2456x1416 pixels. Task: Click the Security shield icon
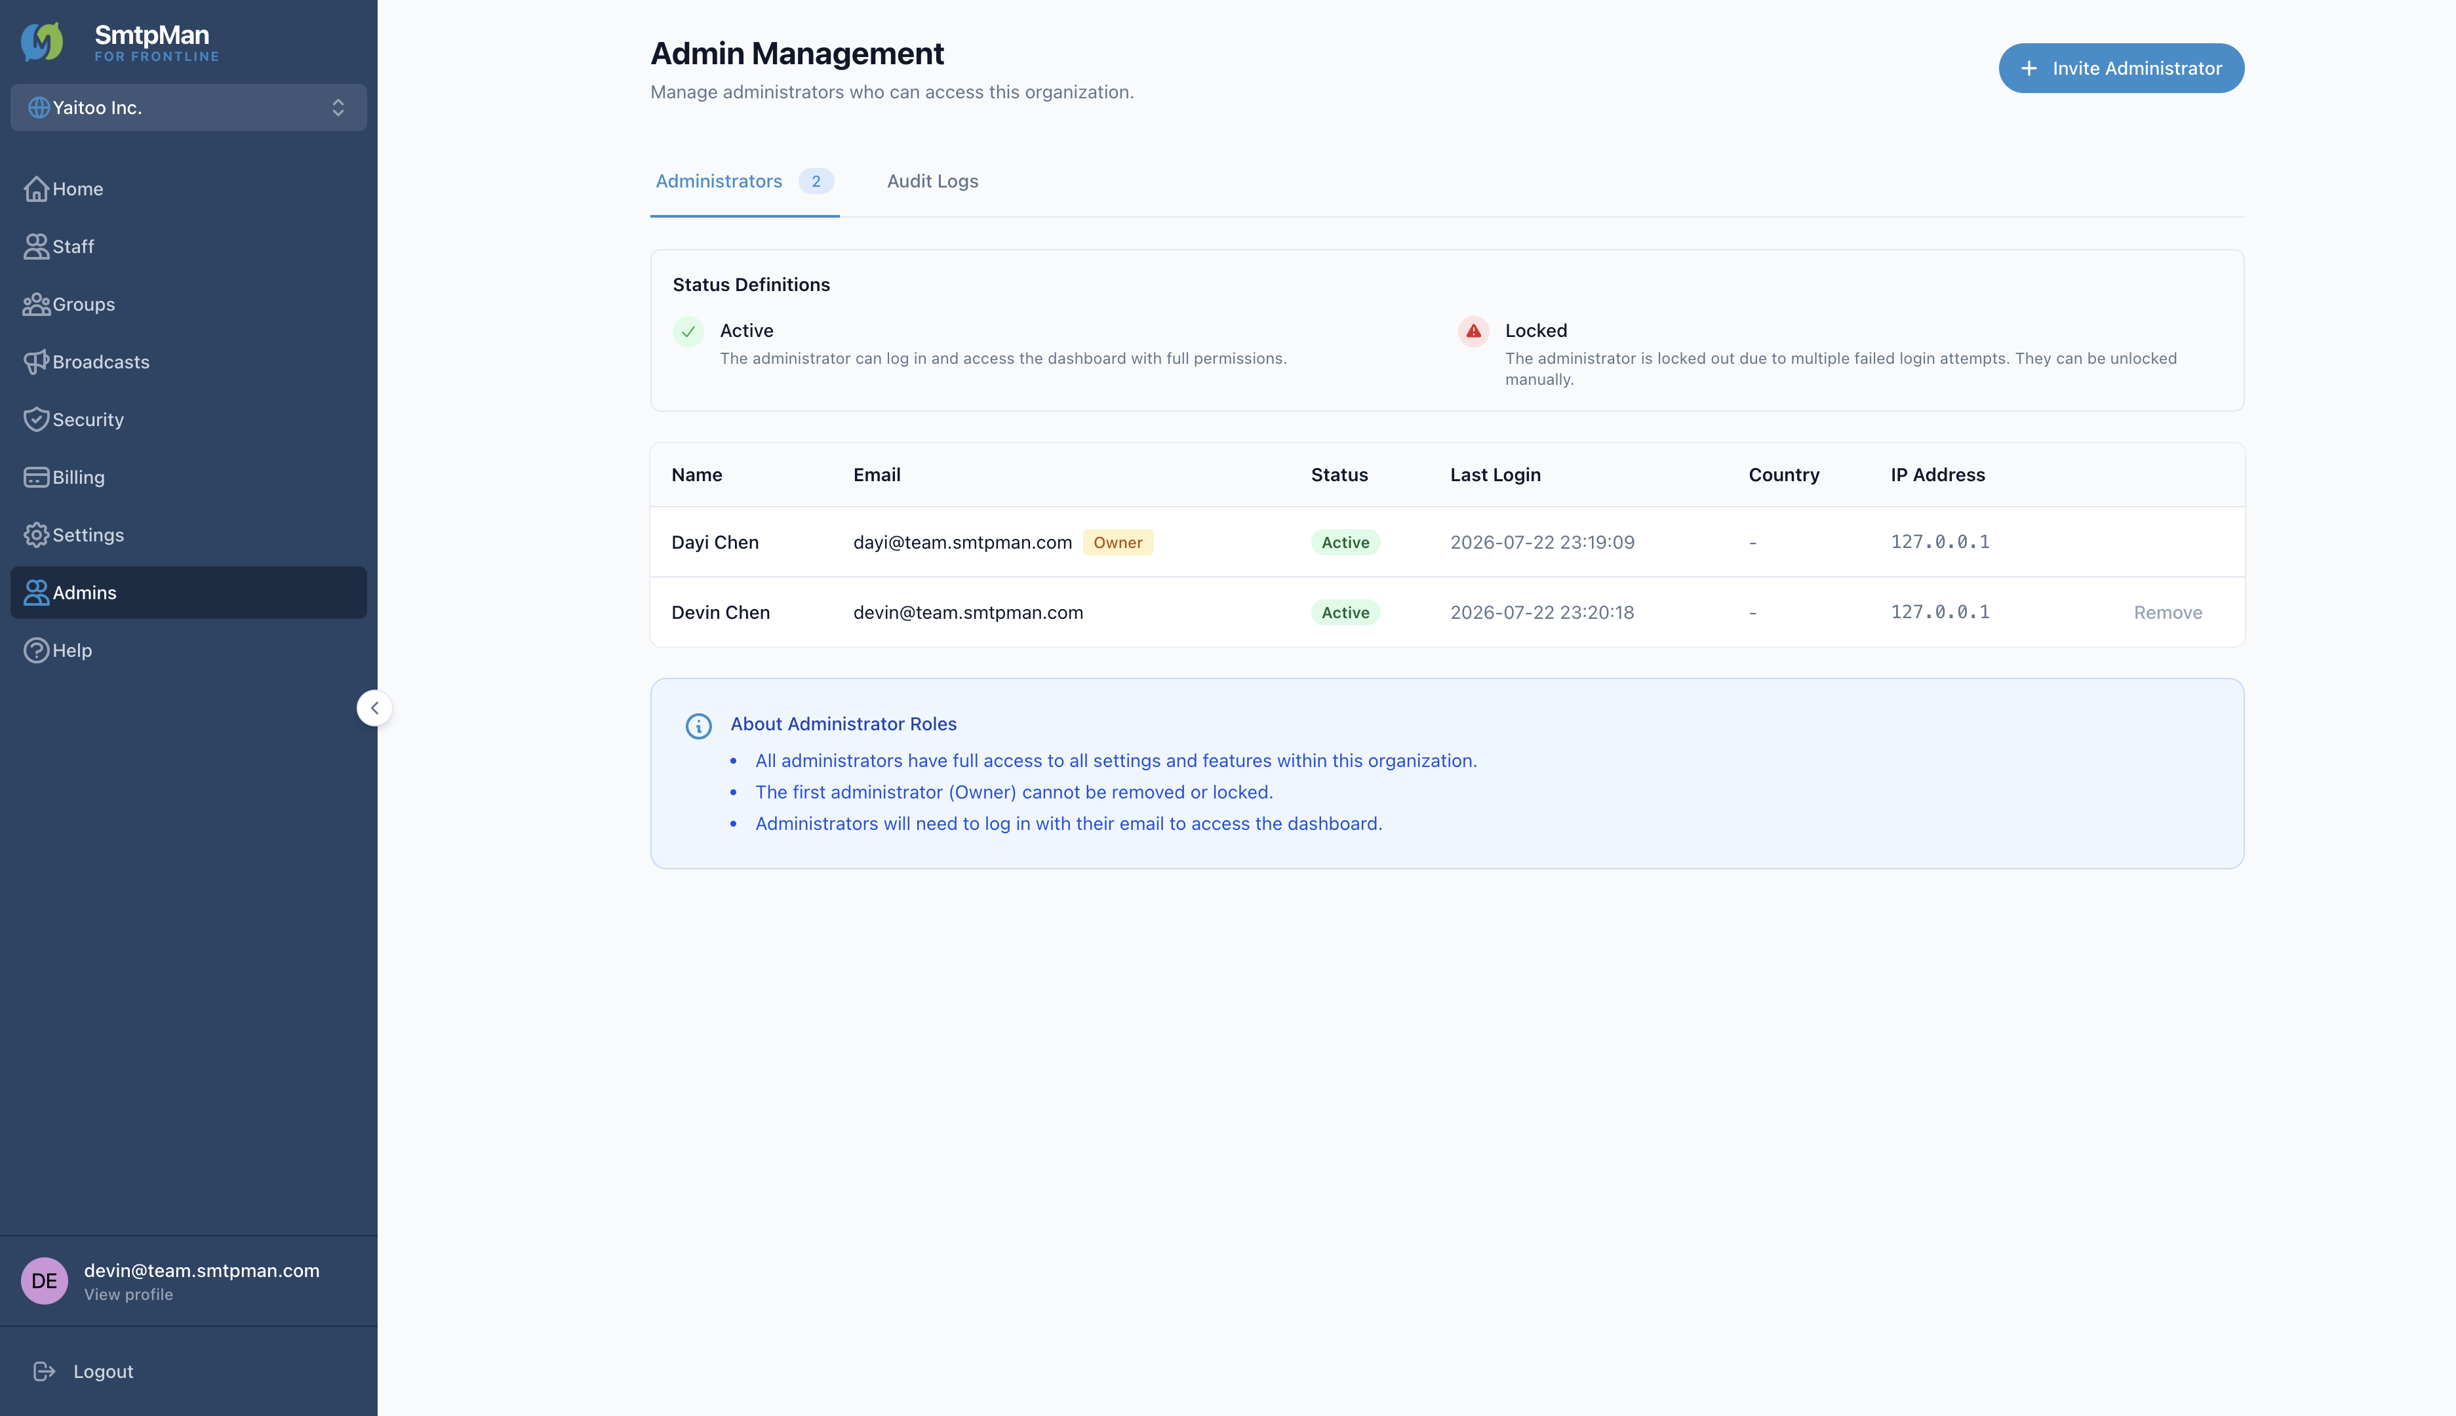36,419
